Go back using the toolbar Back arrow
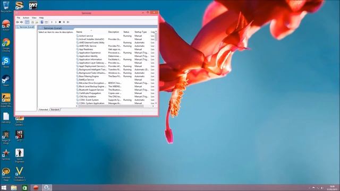340x191 pixels. coord(18,22)
